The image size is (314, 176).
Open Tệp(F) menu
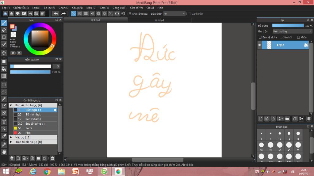point(6,8)
